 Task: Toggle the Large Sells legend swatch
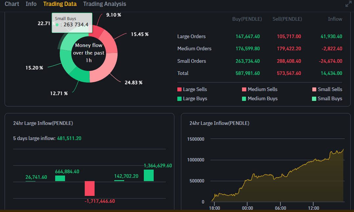[x=180, y=89]
